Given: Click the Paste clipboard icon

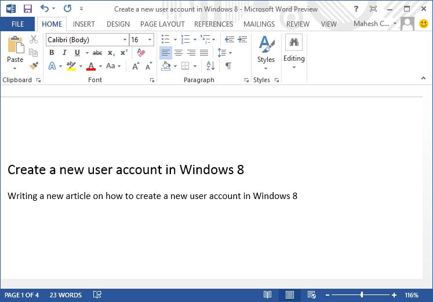Looking at the screenshot, I should coord(16,45).
